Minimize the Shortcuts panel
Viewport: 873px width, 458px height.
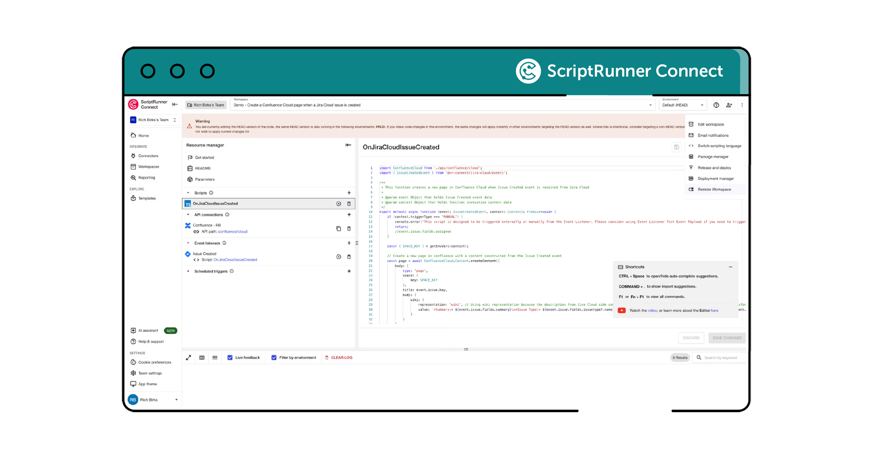pos(730,267)
